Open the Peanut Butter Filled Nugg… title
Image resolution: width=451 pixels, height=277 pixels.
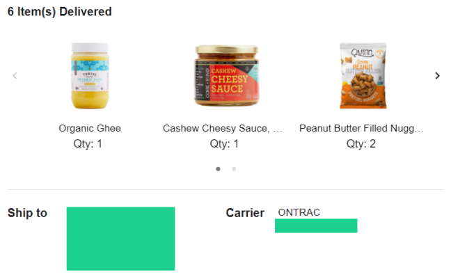pyautogui.click(x=361, y=128)
